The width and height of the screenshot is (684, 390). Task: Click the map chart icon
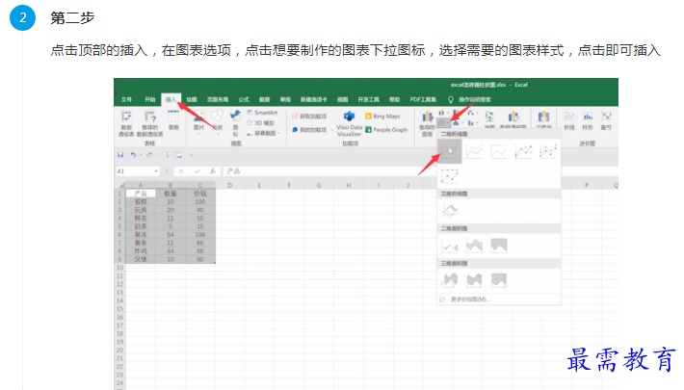(489, 118)
